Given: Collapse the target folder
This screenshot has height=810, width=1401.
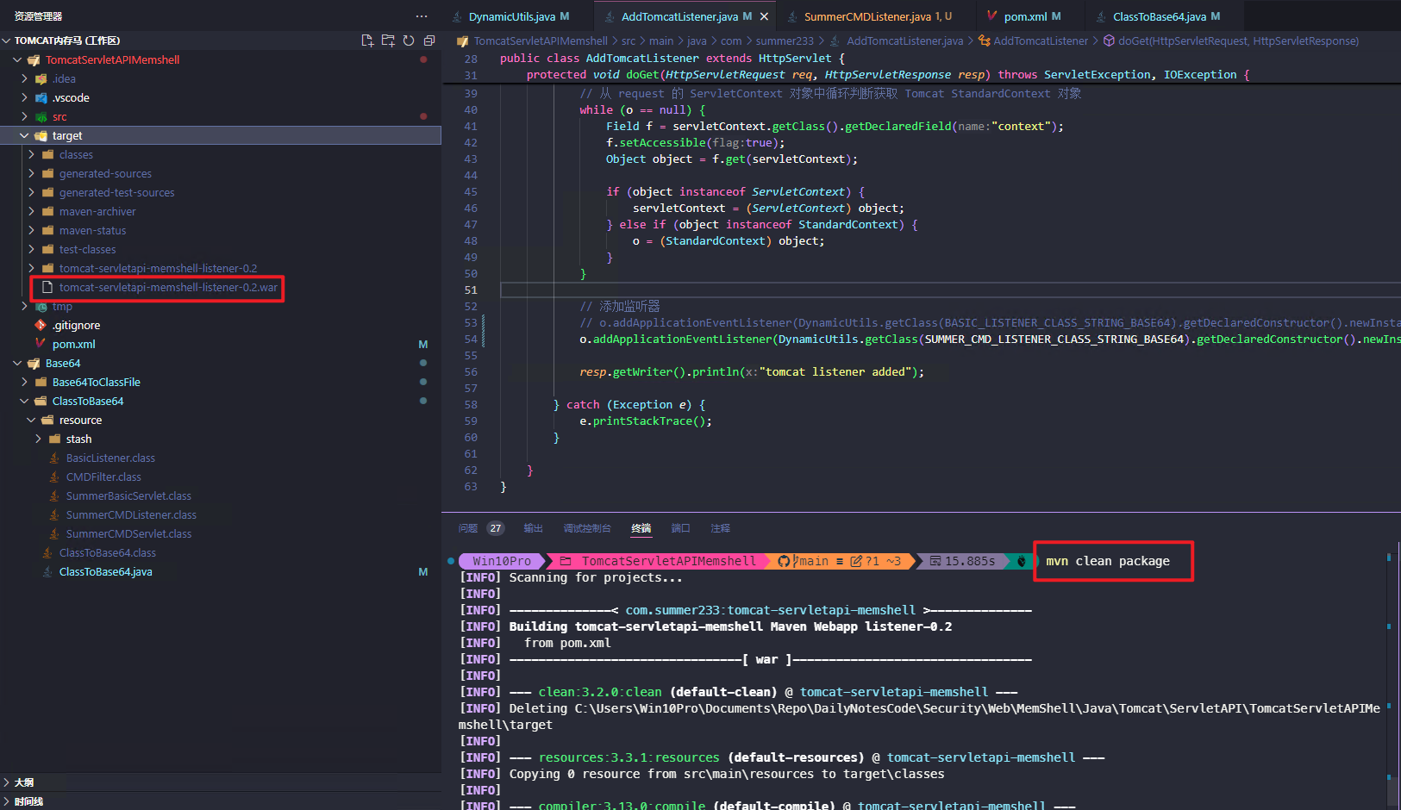Looking at the screenshot, I should point(24,135).
